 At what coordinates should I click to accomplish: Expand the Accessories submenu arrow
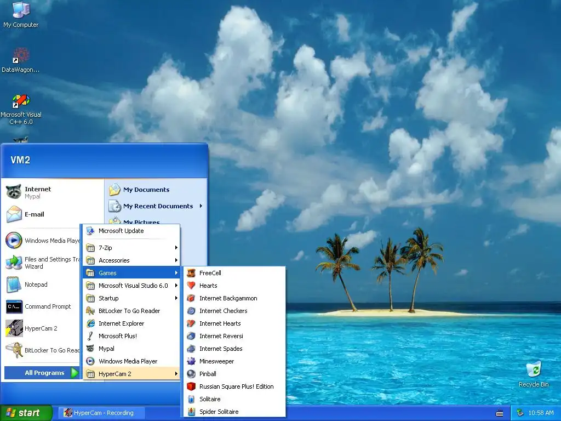click(x=176, y=260)
